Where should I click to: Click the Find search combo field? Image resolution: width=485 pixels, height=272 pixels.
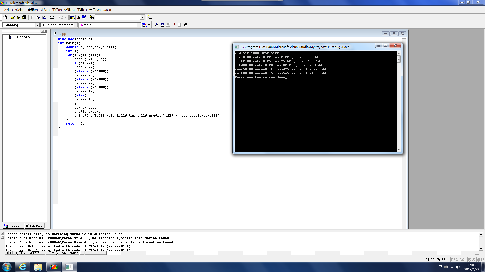pyautogui.click(x=117, y=17)
